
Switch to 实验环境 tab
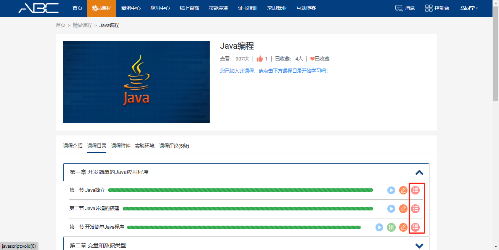point(145,146)
